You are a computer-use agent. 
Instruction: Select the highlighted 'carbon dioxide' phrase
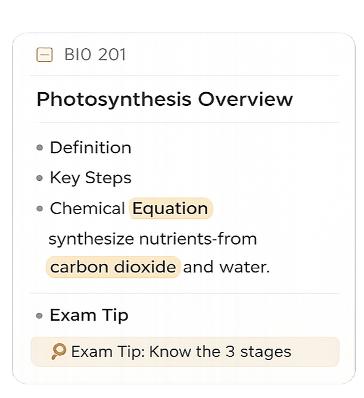[x=113, y=267]
